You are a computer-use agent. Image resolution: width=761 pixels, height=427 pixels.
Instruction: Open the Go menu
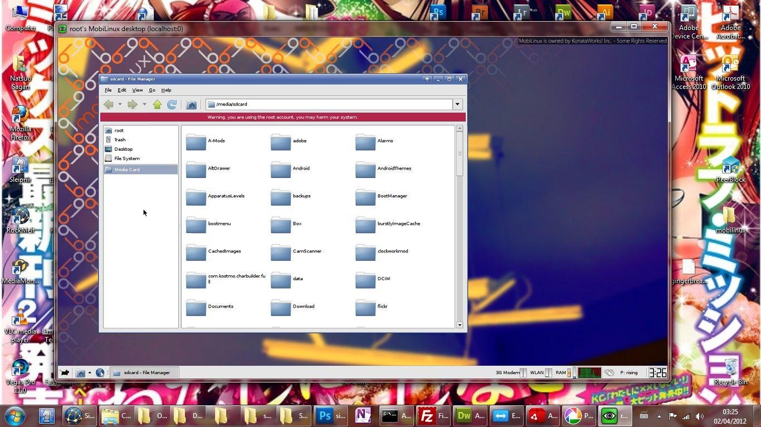point(152,90)
